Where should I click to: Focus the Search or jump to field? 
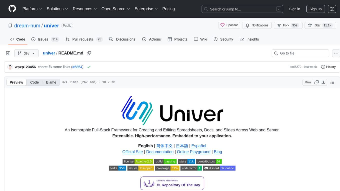[242, 9]
